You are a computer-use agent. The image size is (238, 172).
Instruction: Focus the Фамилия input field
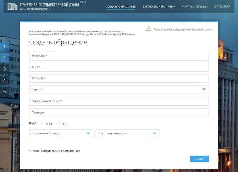point(119,56)
